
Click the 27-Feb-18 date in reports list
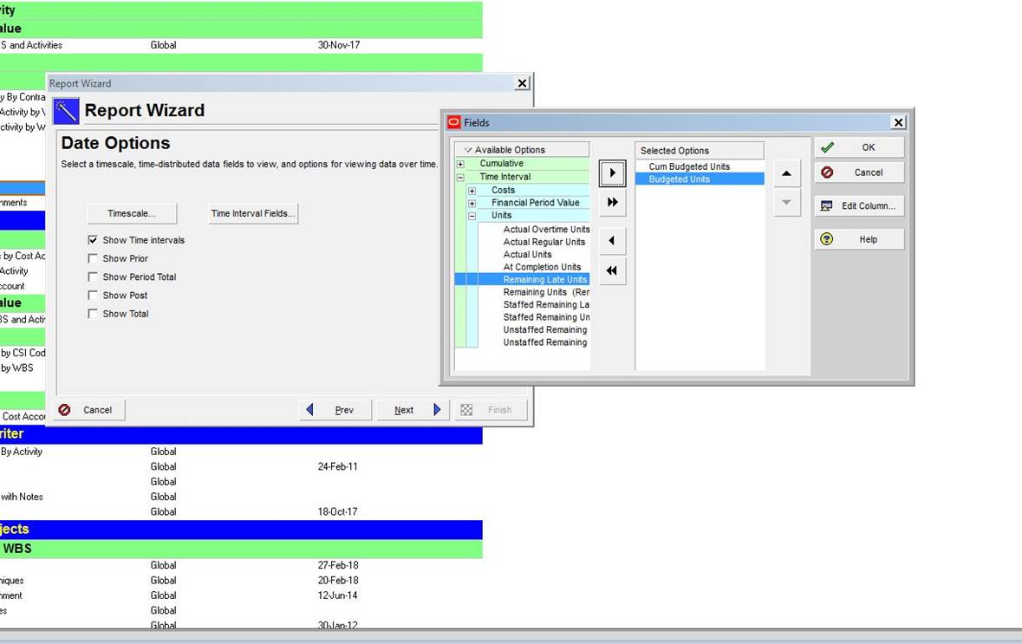[337, 565]
